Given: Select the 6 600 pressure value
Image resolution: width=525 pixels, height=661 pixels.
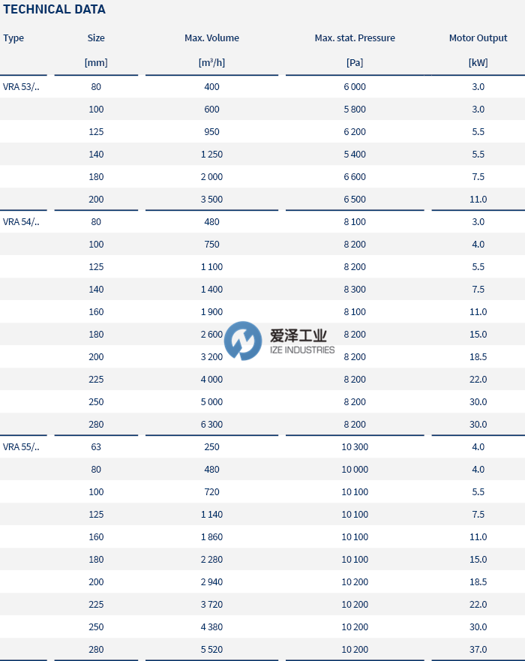Looking at the screenshot, I should (355, 177).
